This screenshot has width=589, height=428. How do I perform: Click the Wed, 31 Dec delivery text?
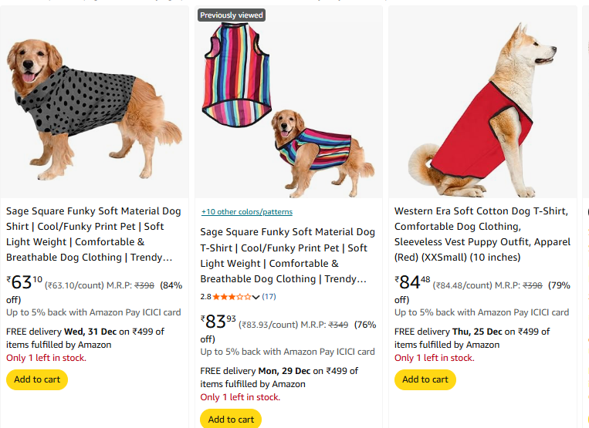coord(90,332)
